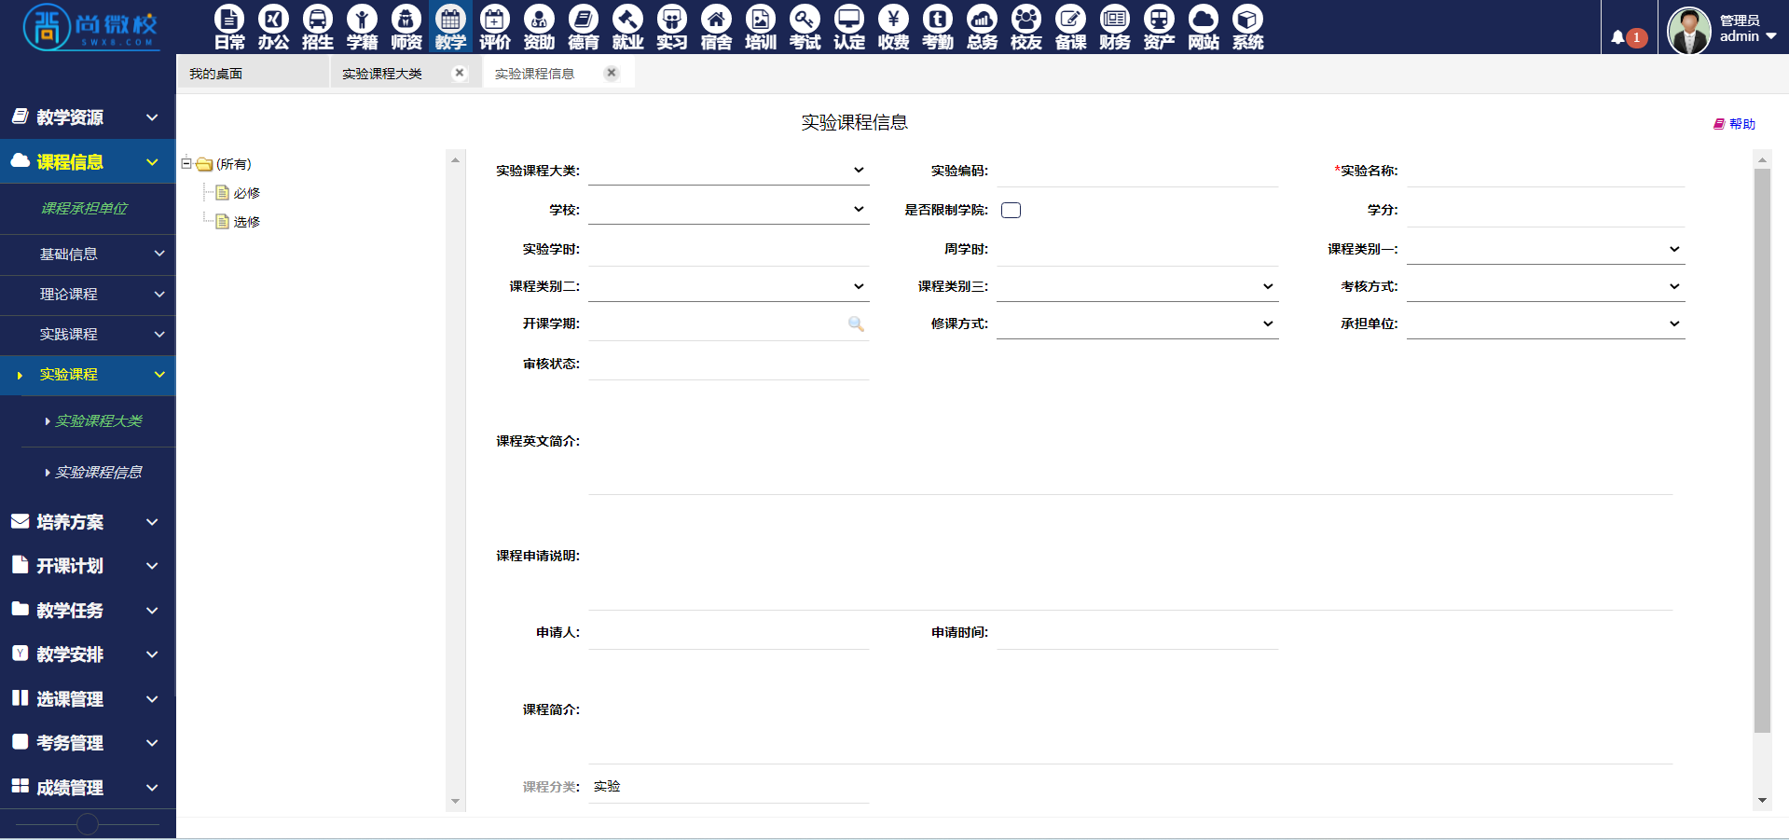Open the 实验课程大类 dropdown
This screenshot has width=1789, height=840.
728,171
